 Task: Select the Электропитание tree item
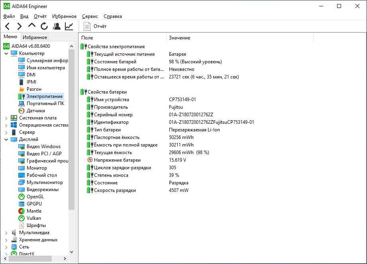coord(40,96)
